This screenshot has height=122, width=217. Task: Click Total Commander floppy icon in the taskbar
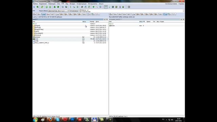(95, 120)
